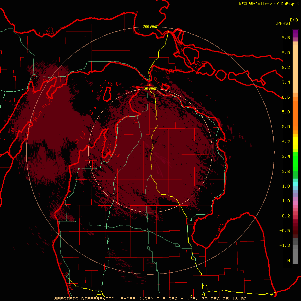The height and width of the screenshot is (301, 301).
Task: Click the [PHAS] unit label
Action: tap(283, 23)
